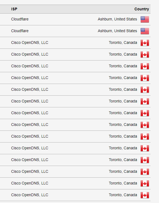Select Cloudflare text in the first row
The width and height of the screenshot is (159, 203).
(20, 19)
